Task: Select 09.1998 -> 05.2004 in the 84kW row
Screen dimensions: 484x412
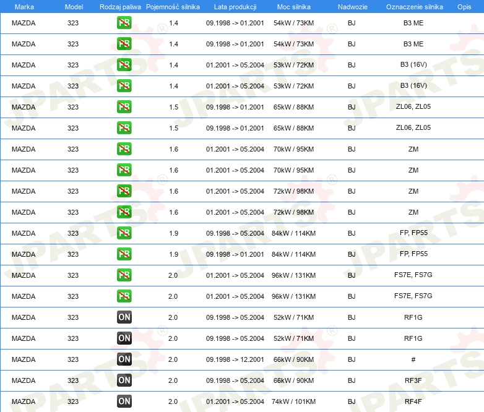Action: click(x=235, y=233)
